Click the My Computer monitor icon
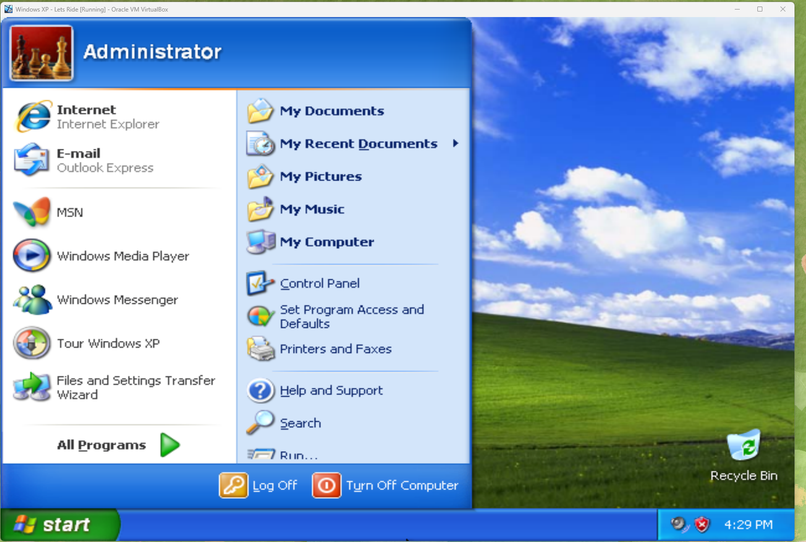The width and height of the screenshot is (806, 542). 261,242
